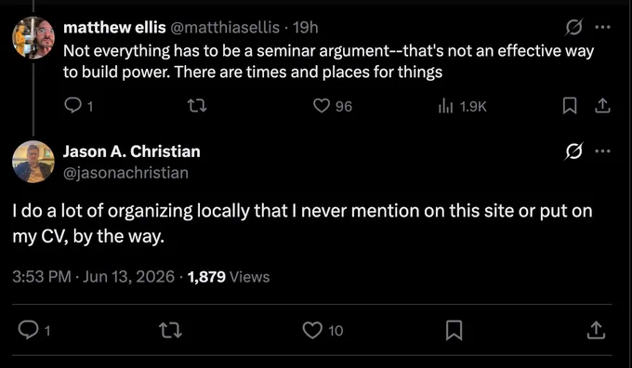Image resolution: width=632 pixels, height=368 pixels.
Task: Retweet matthew ellis's seminar argument post
Action: click(197, 106)
